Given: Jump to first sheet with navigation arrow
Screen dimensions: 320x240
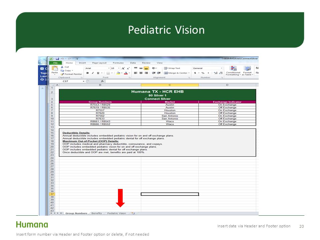Looking at the screenshot, I should [x=51, y=213].
